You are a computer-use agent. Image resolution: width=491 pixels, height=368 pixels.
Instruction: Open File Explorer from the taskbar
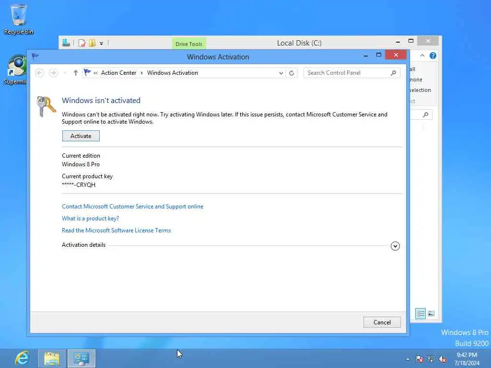pos(52,358)
